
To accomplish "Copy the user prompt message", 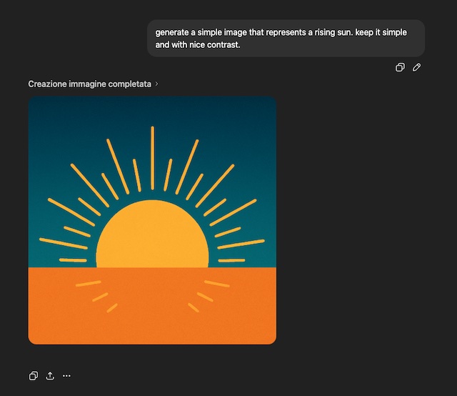I will [400, 67].
